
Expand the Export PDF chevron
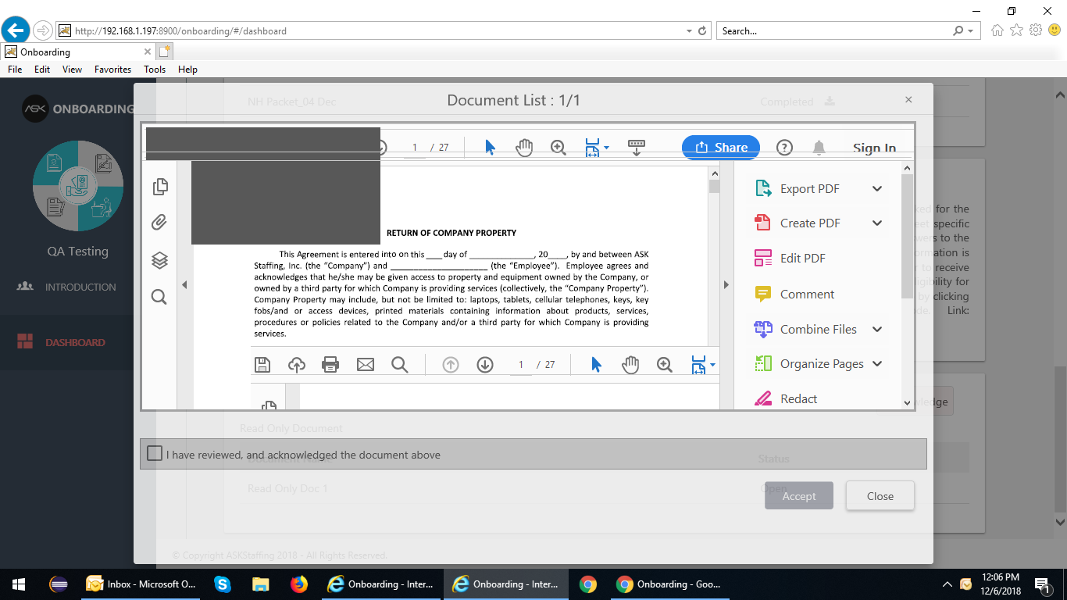coord(877,188)
